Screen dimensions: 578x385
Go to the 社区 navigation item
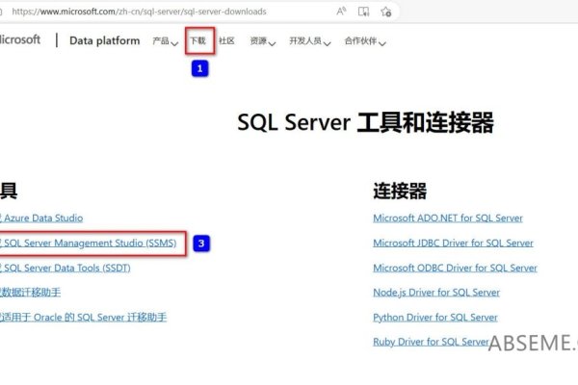click(226, 40)
